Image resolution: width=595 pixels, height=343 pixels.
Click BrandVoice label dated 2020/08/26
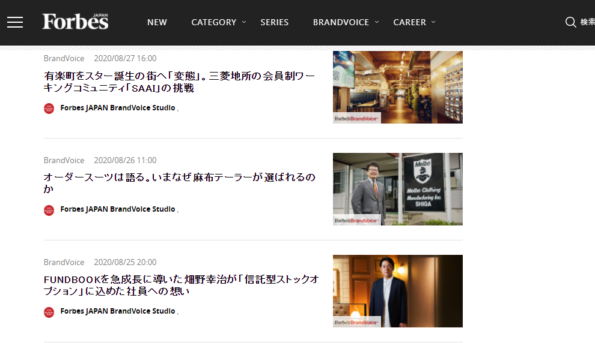click(64, 160)
